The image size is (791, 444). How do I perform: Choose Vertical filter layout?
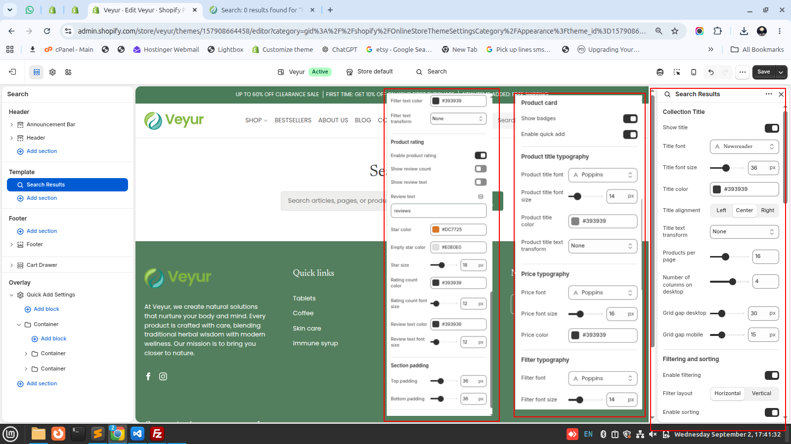click(x=761, y=394)
